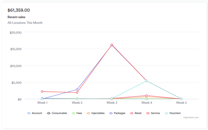This screenshot has width=208, height=130.
Task: Click the All Locations This Month subtitle
Action: point(25,23)
